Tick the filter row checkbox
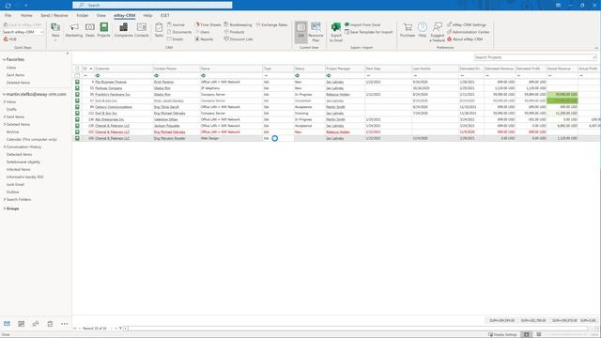Viewport: 601px width, 338px height. click(x=77, y=75)
